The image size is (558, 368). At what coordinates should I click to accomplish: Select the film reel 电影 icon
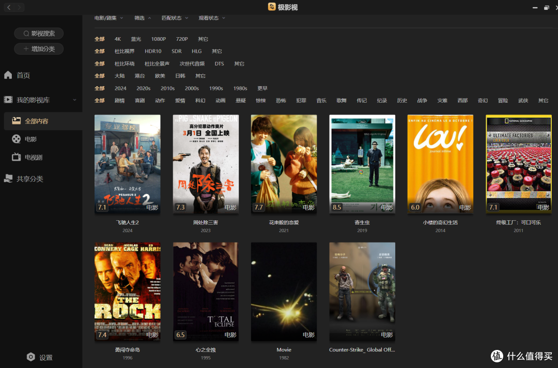[x=17, y=139]
